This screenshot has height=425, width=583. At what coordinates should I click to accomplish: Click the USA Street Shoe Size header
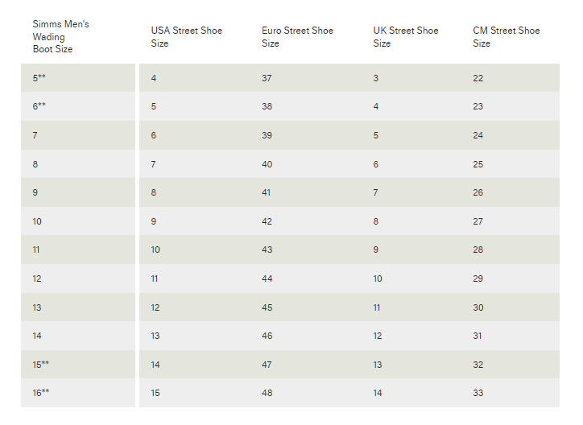(186, 37)
